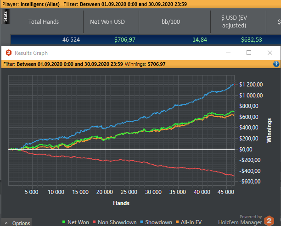Toggle Showdown blue legend square
281x226 pixels.
pos(141,222)
